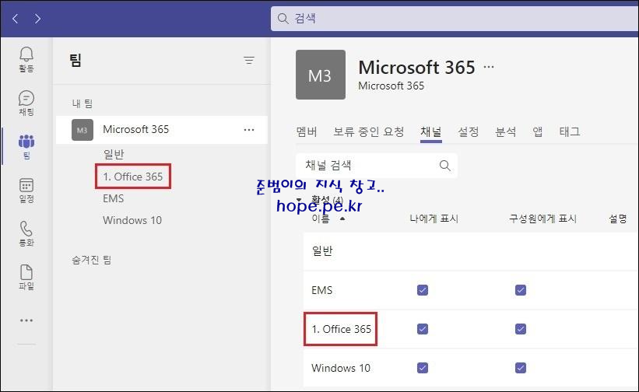
Task: Open the Activity (활동) bell icon
Action: click(26, 59)
